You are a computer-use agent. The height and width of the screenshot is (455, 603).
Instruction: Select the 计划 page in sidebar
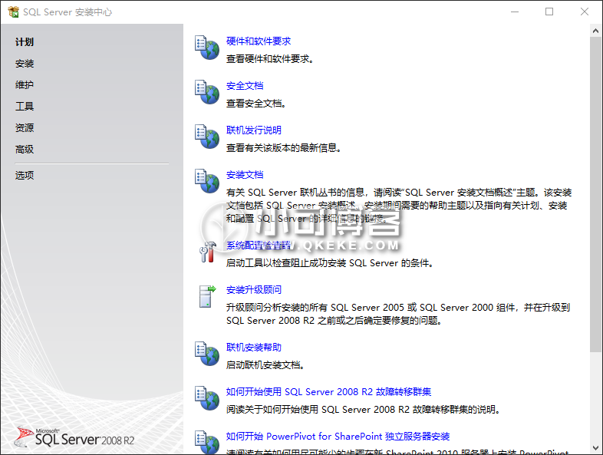tap(25, 42)
